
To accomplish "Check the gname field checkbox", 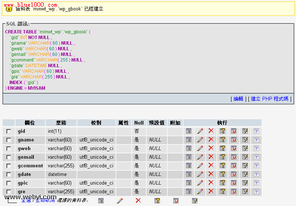I will (8, 140).
